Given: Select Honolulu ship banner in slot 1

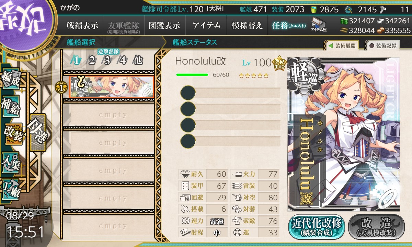Looking at the screenshot, I should point(112,87).
